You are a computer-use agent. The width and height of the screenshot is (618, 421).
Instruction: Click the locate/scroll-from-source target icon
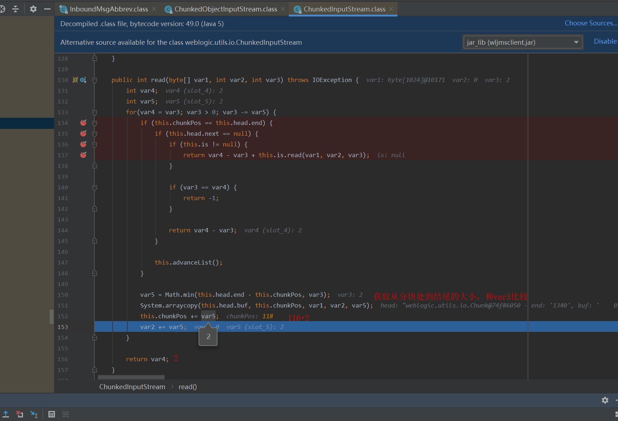pyautogui.click(x=2, y=9)
